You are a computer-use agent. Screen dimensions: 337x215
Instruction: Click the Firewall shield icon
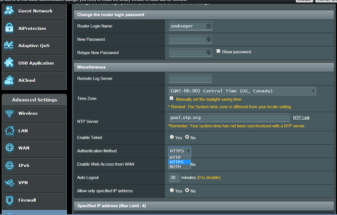pos(9,200)
